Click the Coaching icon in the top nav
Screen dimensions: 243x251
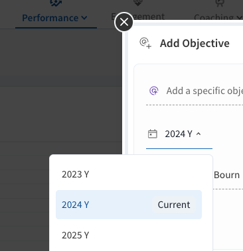(220, 3)
